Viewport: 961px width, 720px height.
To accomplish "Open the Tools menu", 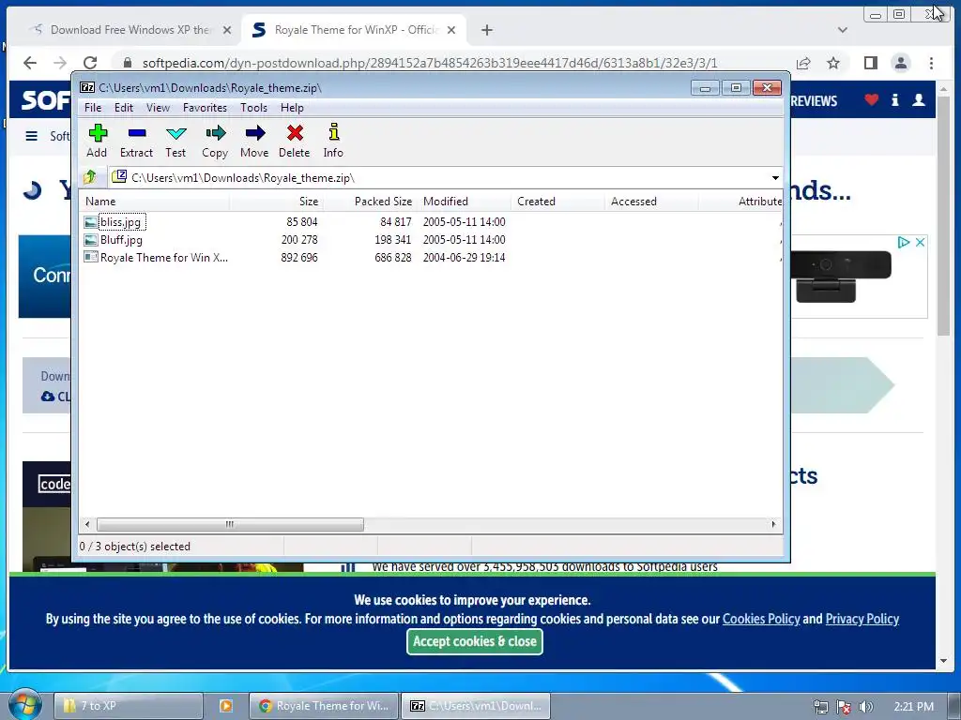I will point(253,108).
